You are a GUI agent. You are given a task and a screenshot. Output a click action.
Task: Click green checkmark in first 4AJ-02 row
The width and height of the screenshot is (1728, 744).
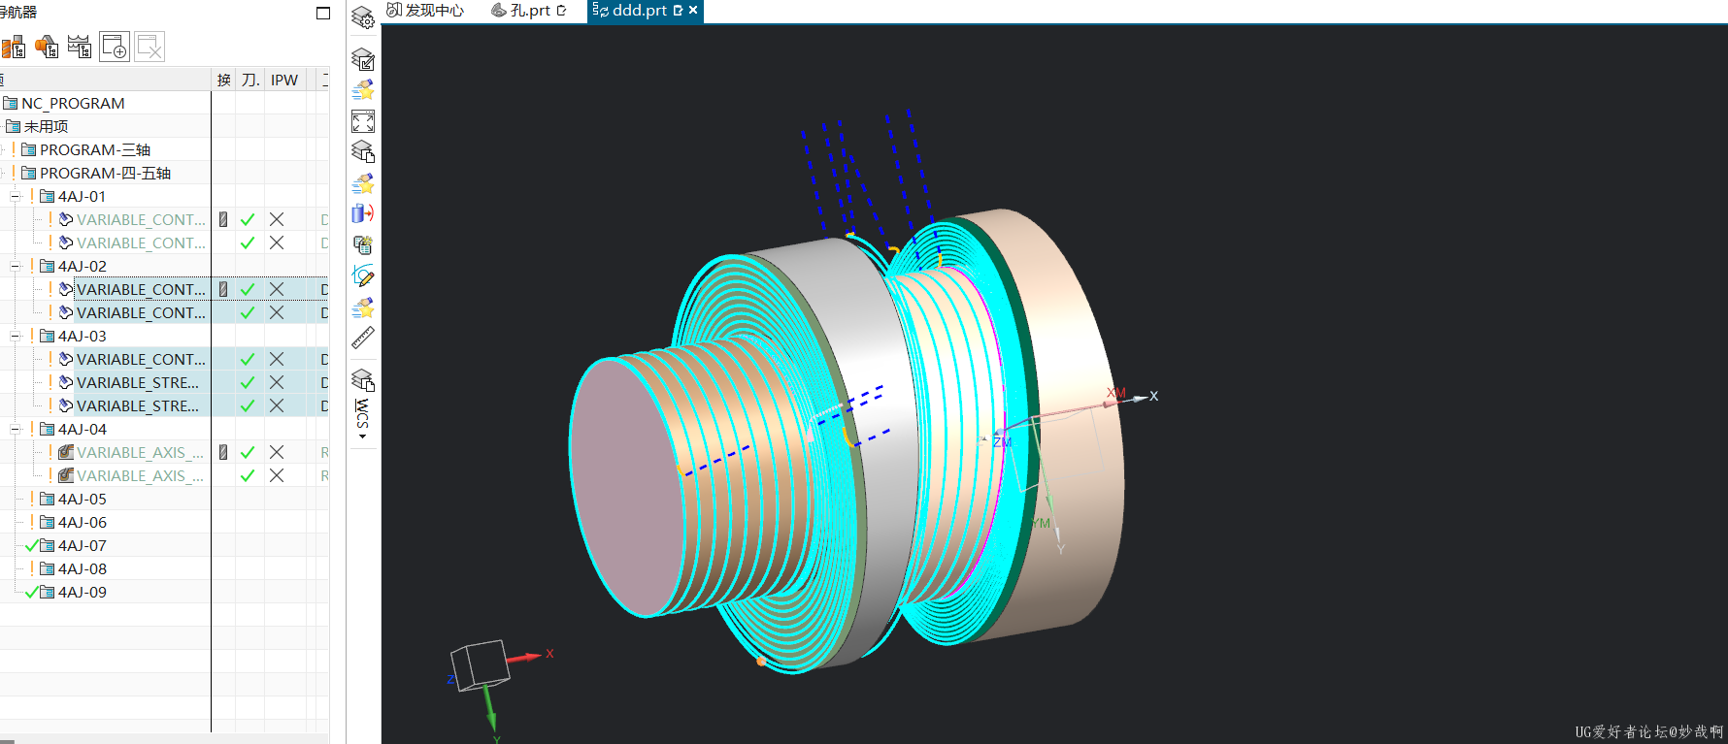click(x=248, y=289)
